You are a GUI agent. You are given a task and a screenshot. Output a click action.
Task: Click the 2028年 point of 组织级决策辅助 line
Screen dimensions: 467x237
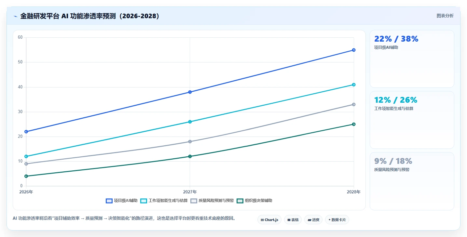coord(354,124)
